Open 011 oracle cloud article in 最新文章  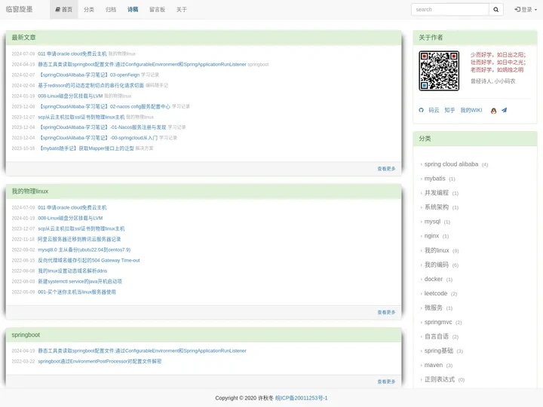pyautogui.click(x=72, y=54)
